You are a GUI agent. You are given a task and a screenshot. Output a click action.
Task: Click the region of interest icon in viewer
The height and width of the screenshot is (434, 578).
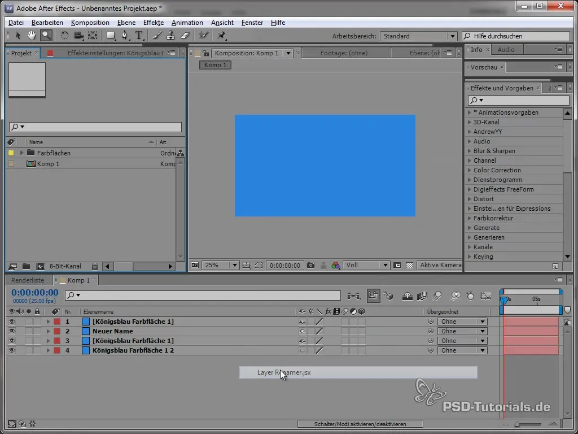pos(259,266)
